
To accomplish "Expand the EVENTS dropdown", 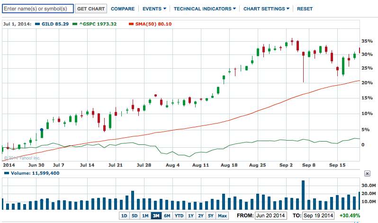I will (x=154, y=9).
